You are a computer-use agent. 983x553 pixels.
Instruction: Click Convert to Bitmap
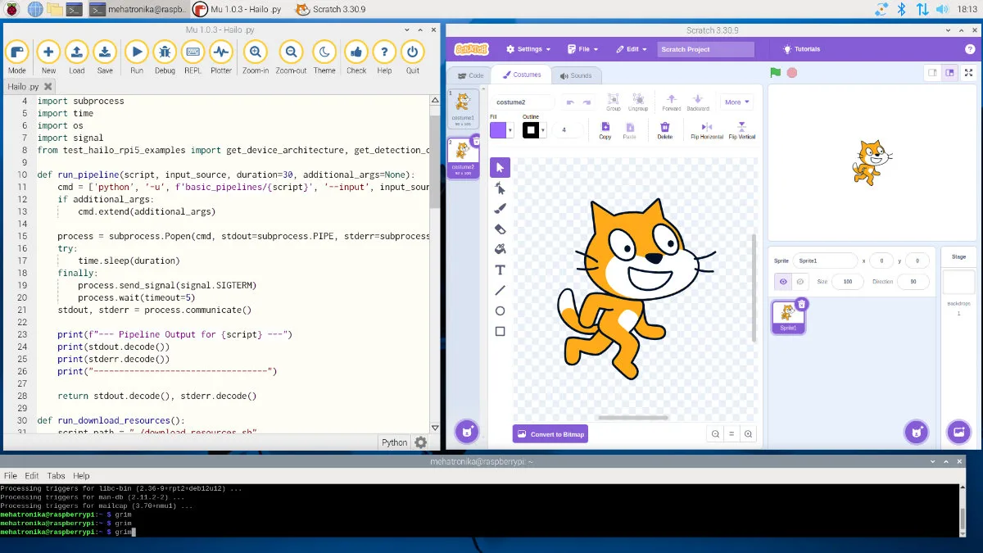click(550, 434)
